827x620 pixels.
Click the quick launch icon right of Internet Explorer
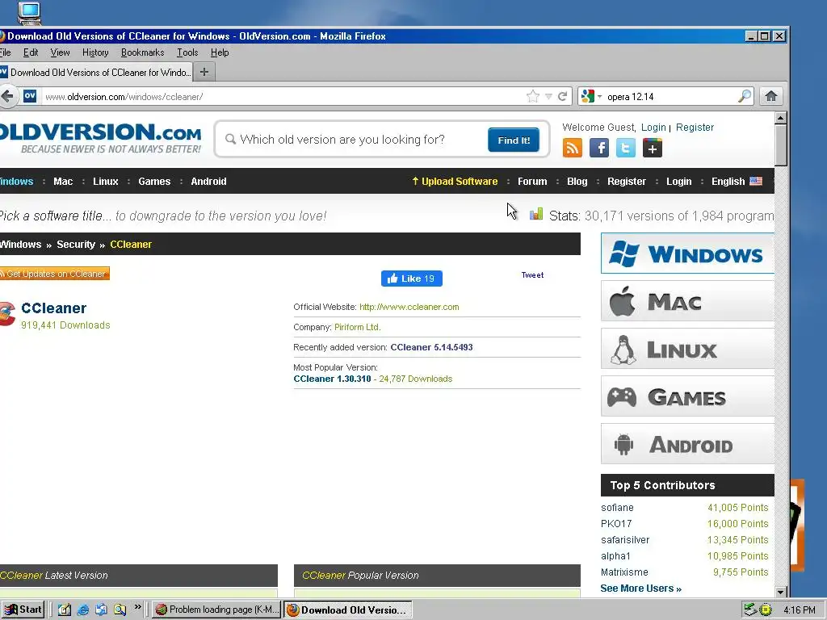coord(101,610)
